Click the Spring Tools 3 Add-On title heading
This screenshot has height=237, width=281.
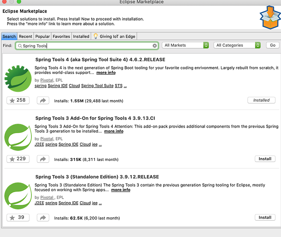(95, 118)
